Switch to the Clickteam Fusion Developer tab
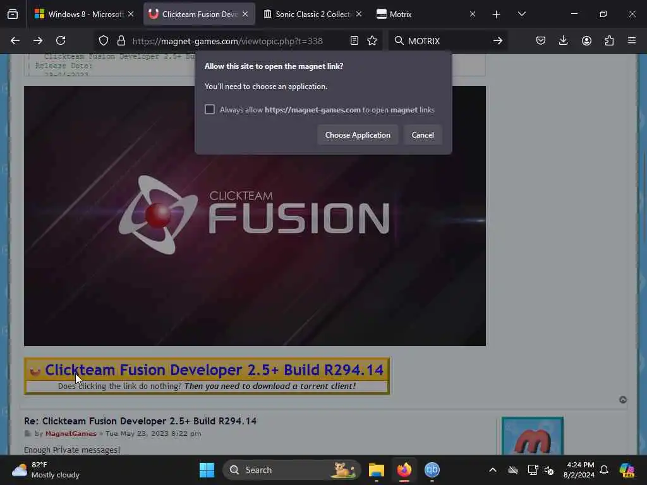Image resolution: width=647 pixels, height=485 pixels. click(x=199, y=14)
